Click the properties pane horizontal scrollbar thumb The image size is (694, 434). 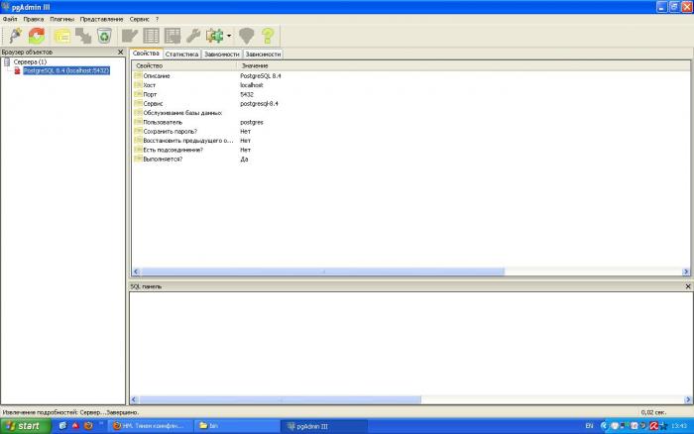tap(322, 271)
